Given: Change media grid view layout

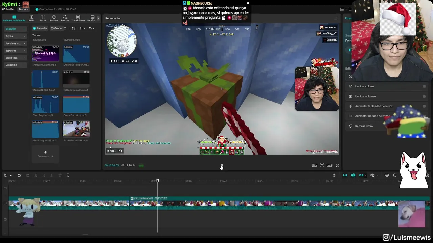Looking at the screenshot, I should pos(74,28).
